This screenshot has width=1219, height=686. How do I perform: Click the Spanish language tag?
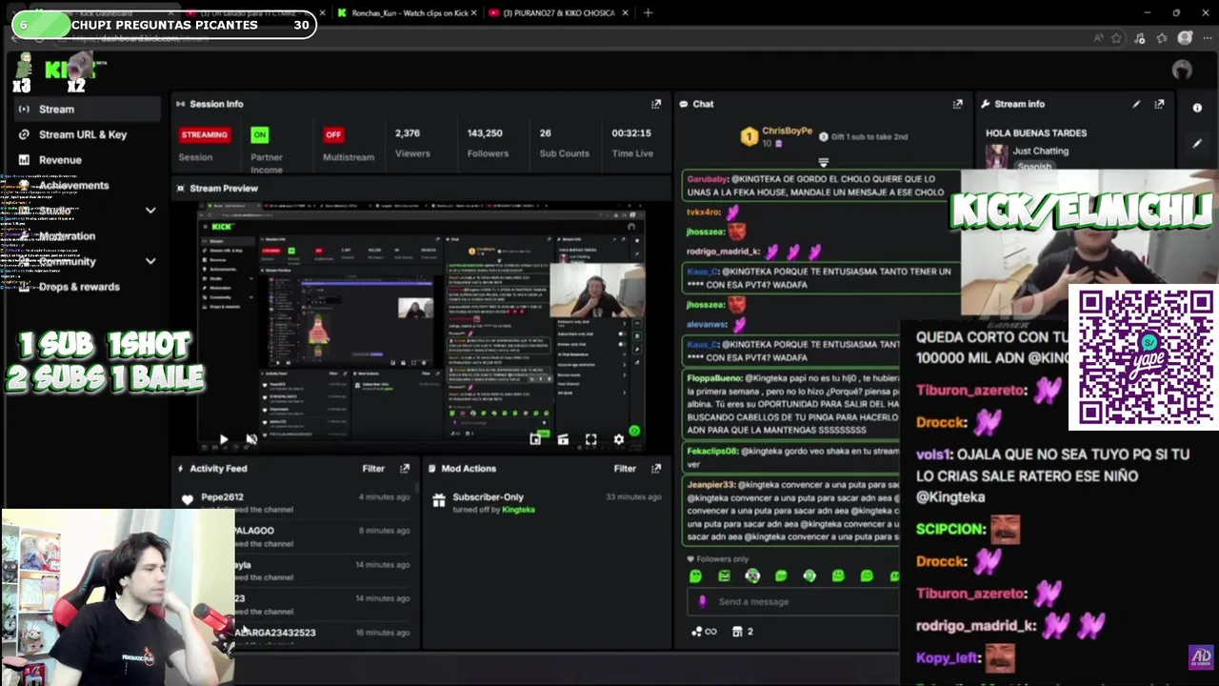(x=1034, y=167)
